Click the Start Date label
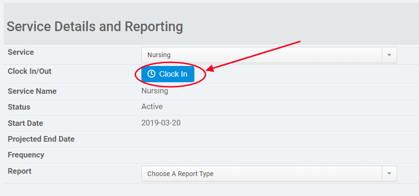 (26, 124)
